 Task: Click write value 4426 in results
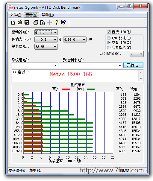pyautogui.click(x=122, y=143)
